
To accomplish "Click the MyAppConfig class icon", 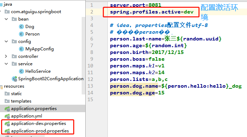I will 21,49.
